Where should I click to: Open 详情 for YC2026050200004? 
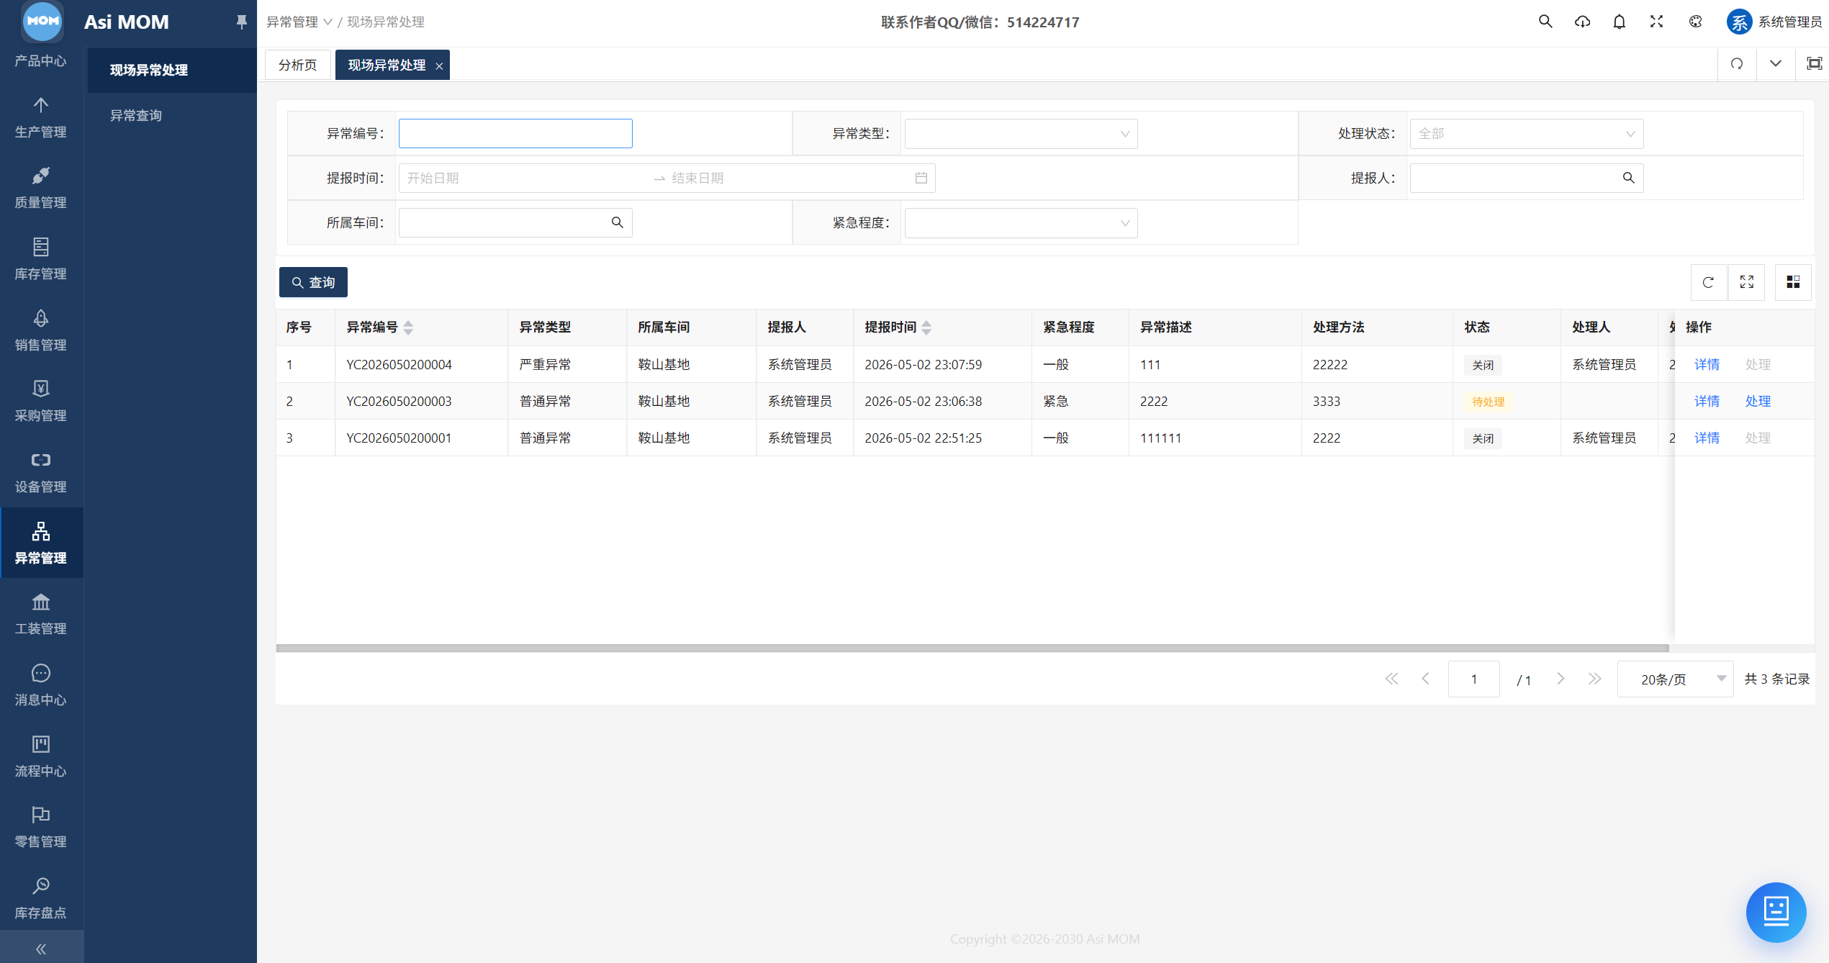pos(1707,364)
